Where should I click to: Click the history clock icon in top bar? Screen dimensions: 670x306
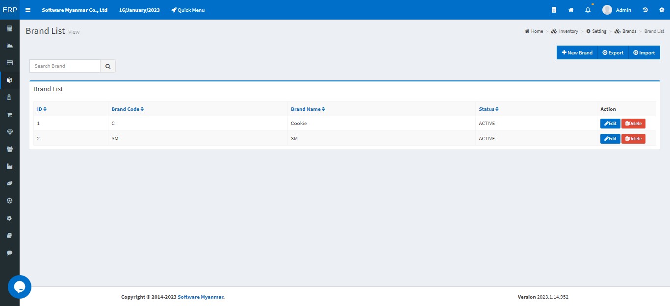(645, 10)
